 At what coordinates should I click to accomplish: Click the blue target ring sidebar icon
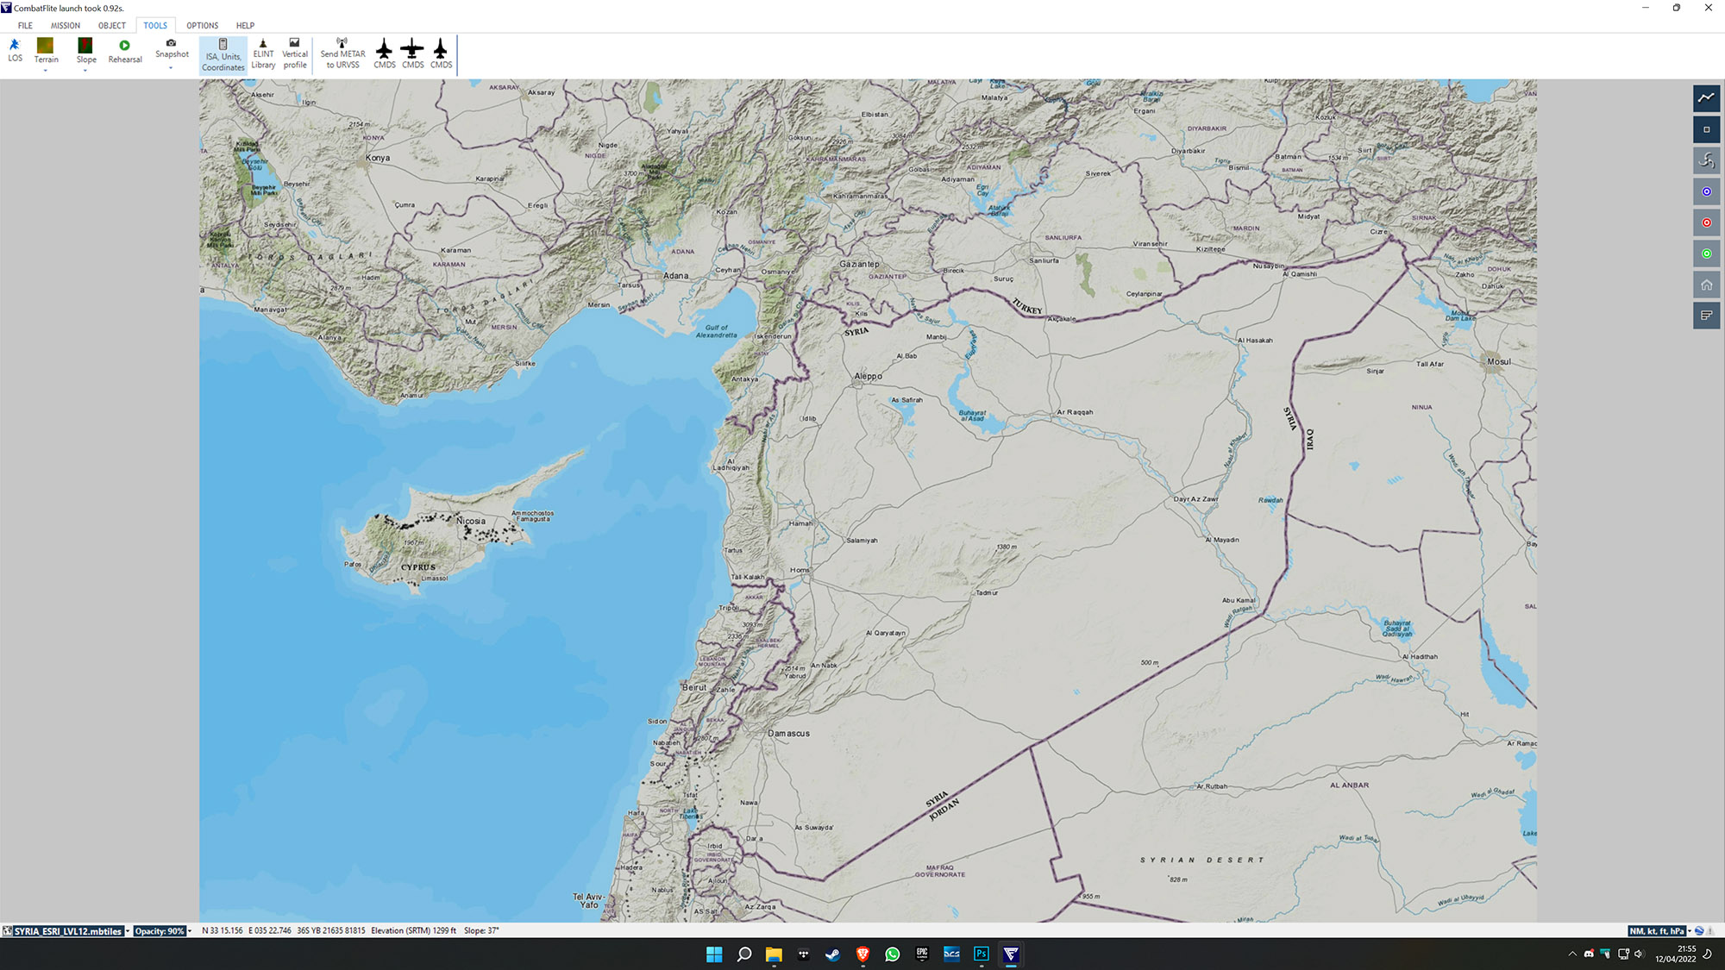pyautogui.click(x=1706, y=191)
